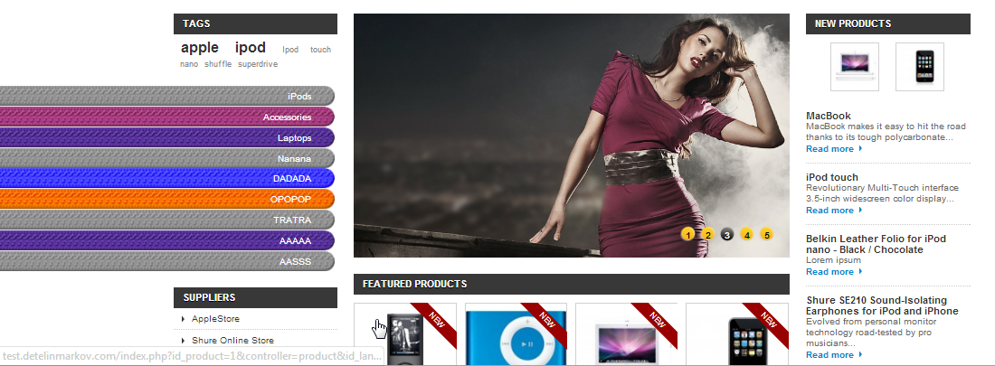
Task: Open Shure SE210 Earphones product title
Action: (882, 305)
